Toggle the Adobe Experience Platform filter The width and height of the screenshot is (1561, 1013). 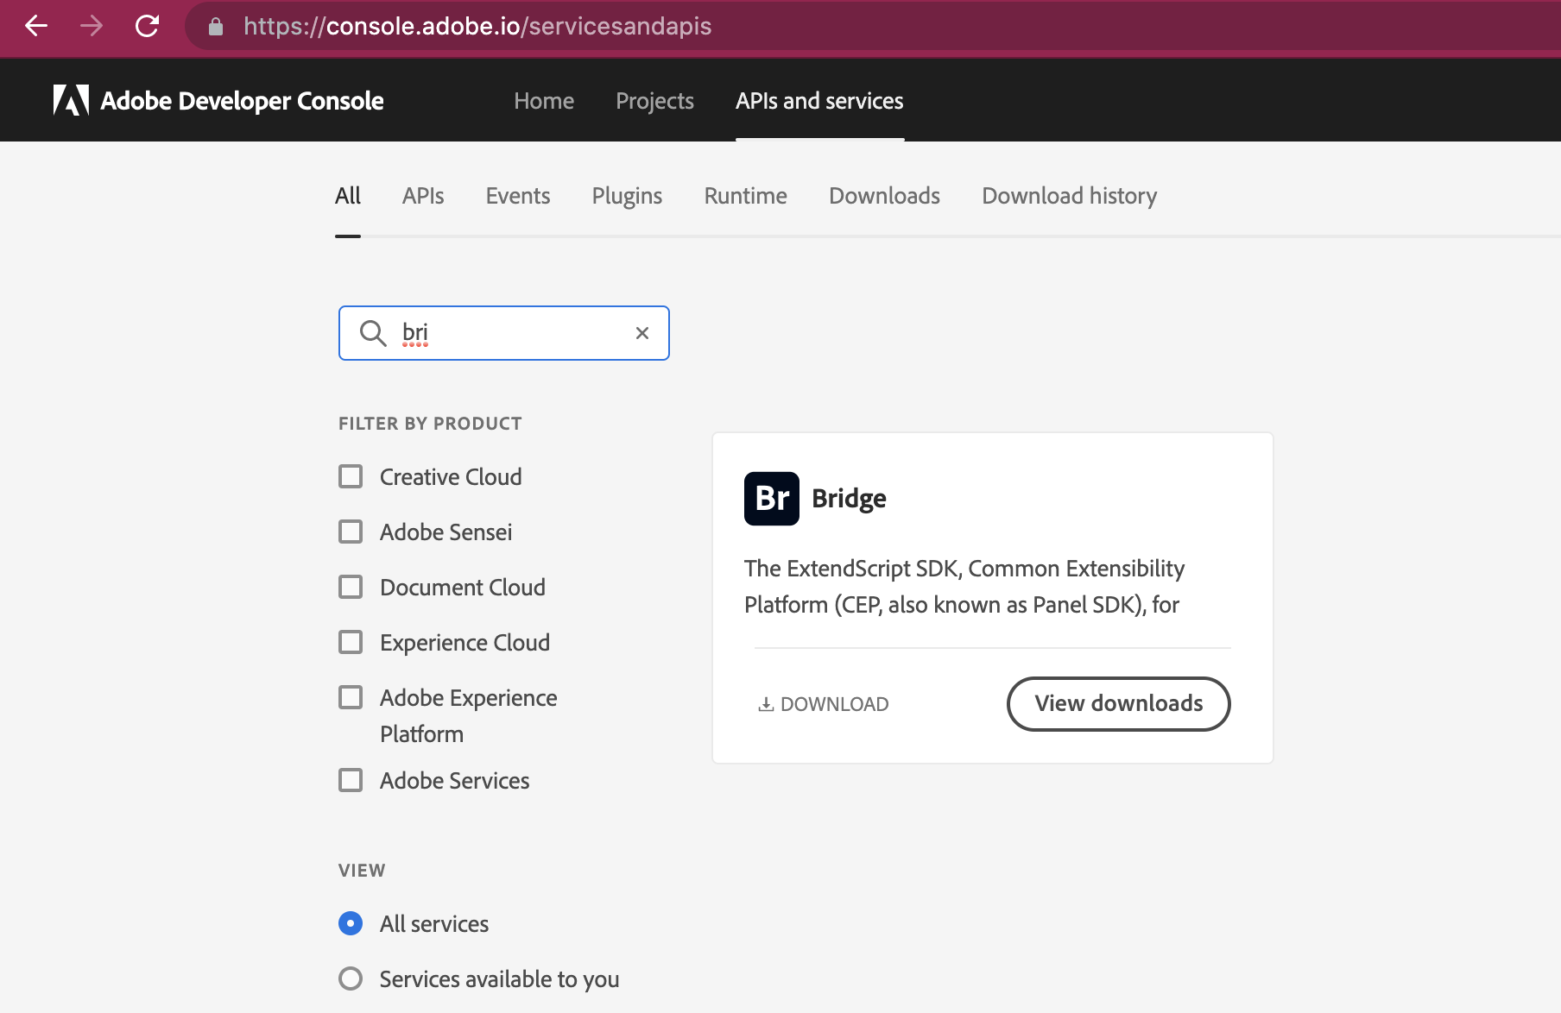tap(351, 697)
